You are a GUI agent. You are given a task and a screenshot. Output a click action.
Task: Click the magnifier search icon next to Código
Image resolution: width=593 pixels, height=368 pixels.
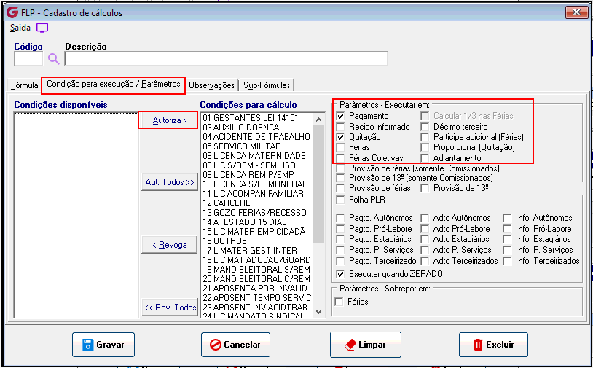pos(53,59)
